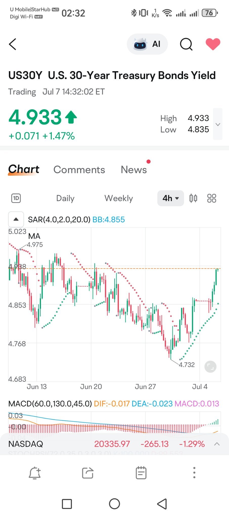Click the +0.071 +1.47% change text
The image size is (229, 517).
click(42, 136)
